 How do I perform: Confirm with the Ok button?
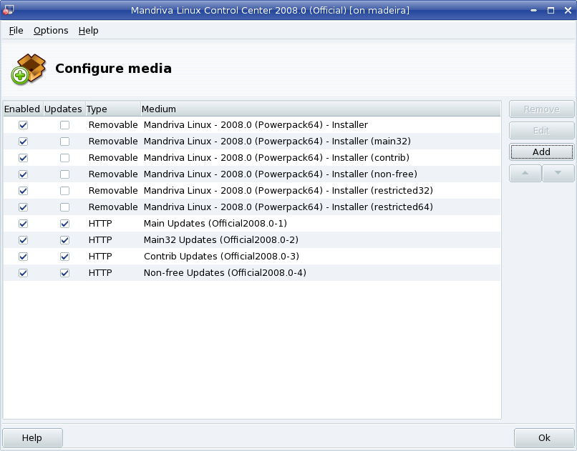(x=544, y=438)
